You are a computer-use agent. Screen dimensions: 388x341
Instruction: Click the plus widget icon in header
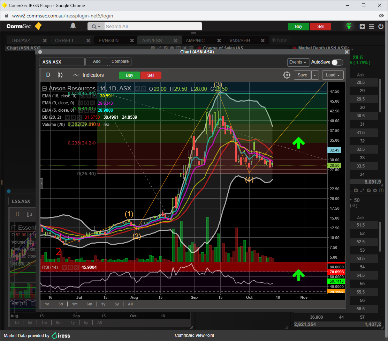point(362,27)
